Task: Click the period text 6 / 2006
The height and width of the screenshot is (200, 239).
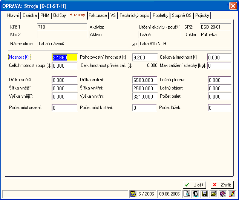Action: (x=146, y=194)
